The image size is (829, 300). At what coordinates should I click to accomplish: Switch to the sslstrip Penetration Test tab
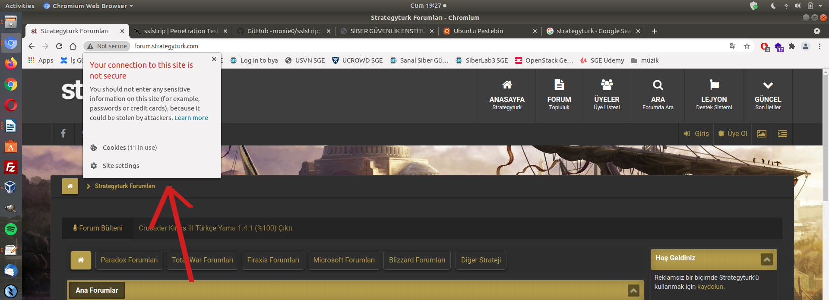(x=180, y=31)
